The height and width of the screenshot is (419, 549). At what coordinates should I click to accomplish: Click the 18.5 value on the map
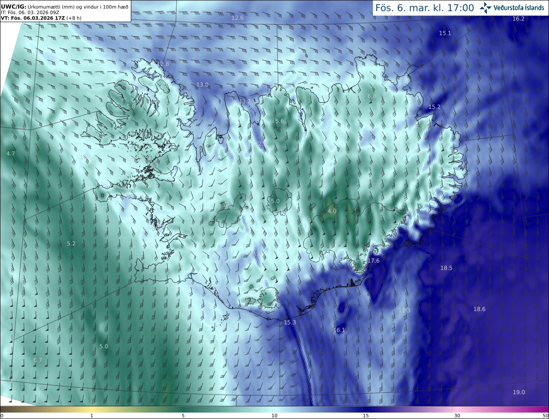point(446,268)
